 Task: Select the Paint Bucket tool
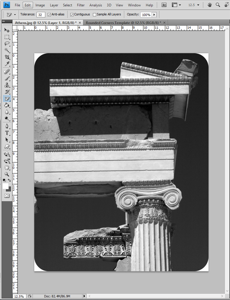point(7,105)
